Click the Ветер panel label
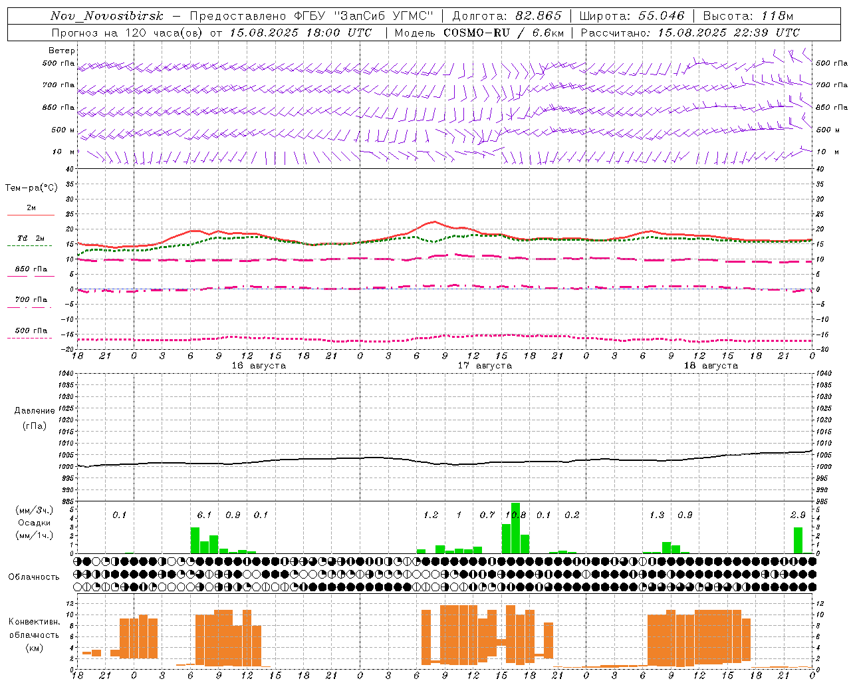Screen dimensions: 851x681 [x=62, y=51]
